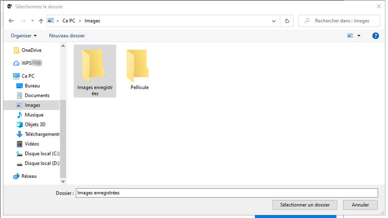Go back using the left arrow

11,21
